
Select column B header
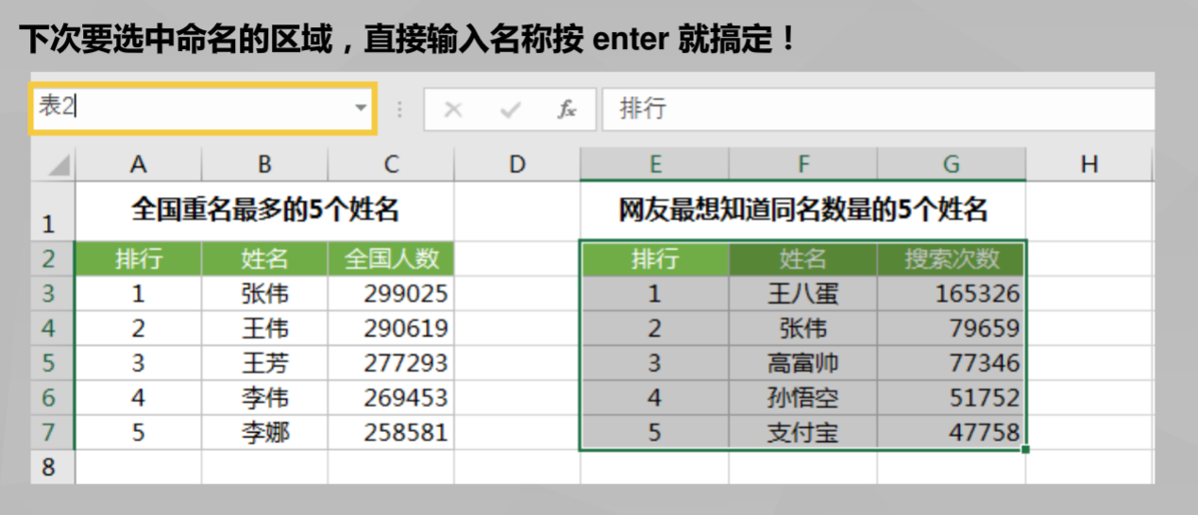tap(264, 164)
